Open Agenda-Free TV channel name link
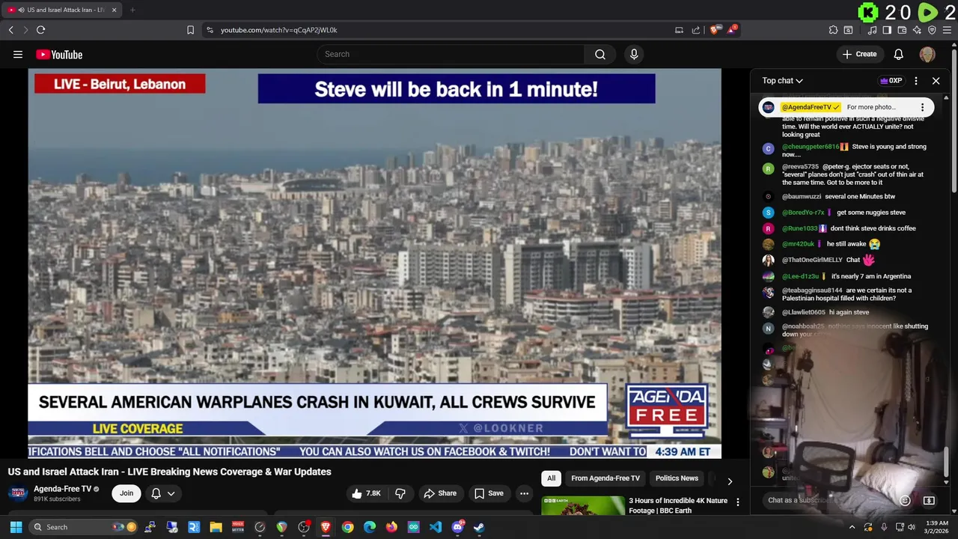The width and height of the screenshot is (958, 539). click(62, 489)
